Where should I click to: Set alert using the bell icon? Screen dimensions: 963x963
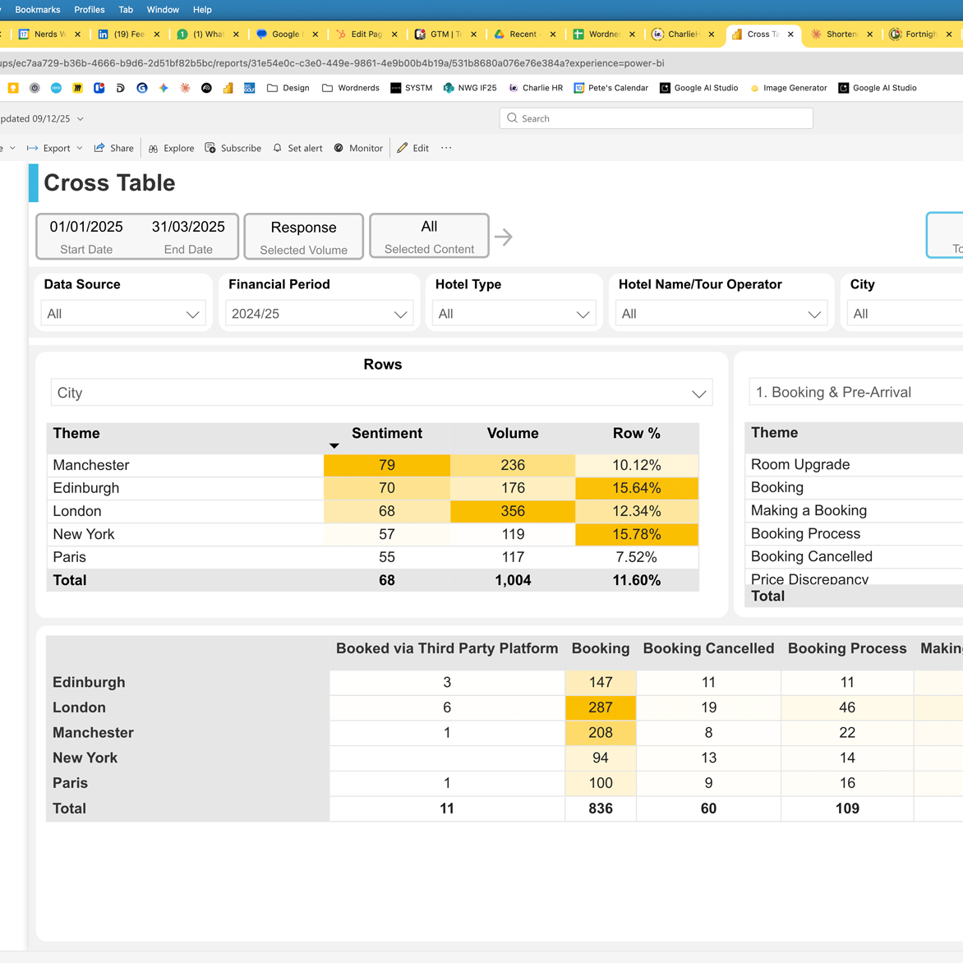coord(278,148)
